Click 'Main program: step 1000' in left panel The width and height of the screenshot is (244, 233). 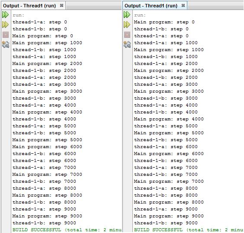click(47, 43)
